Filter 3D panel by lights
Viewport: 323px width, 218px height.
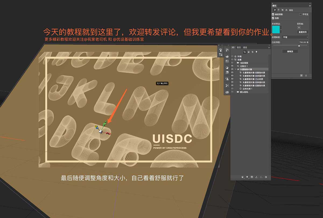pos(256,52)
